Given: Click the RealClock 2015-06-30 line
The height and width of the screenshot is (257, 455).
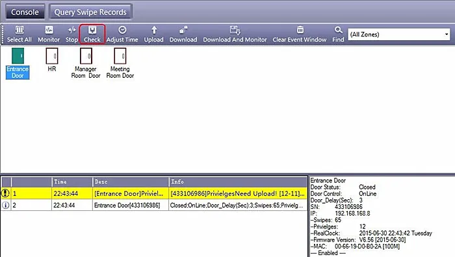Looking at the screenshot, I should coord(371,233).
